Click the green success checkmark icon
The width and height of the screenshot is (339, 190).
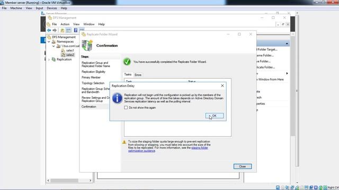coord(127,62)
